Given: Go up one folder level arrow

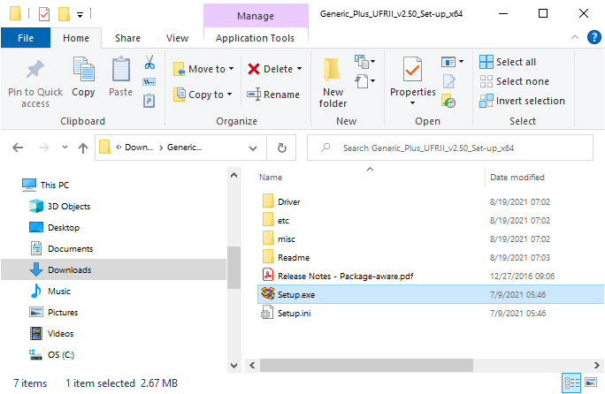Looking at the screenshot, I should (82, 148).
